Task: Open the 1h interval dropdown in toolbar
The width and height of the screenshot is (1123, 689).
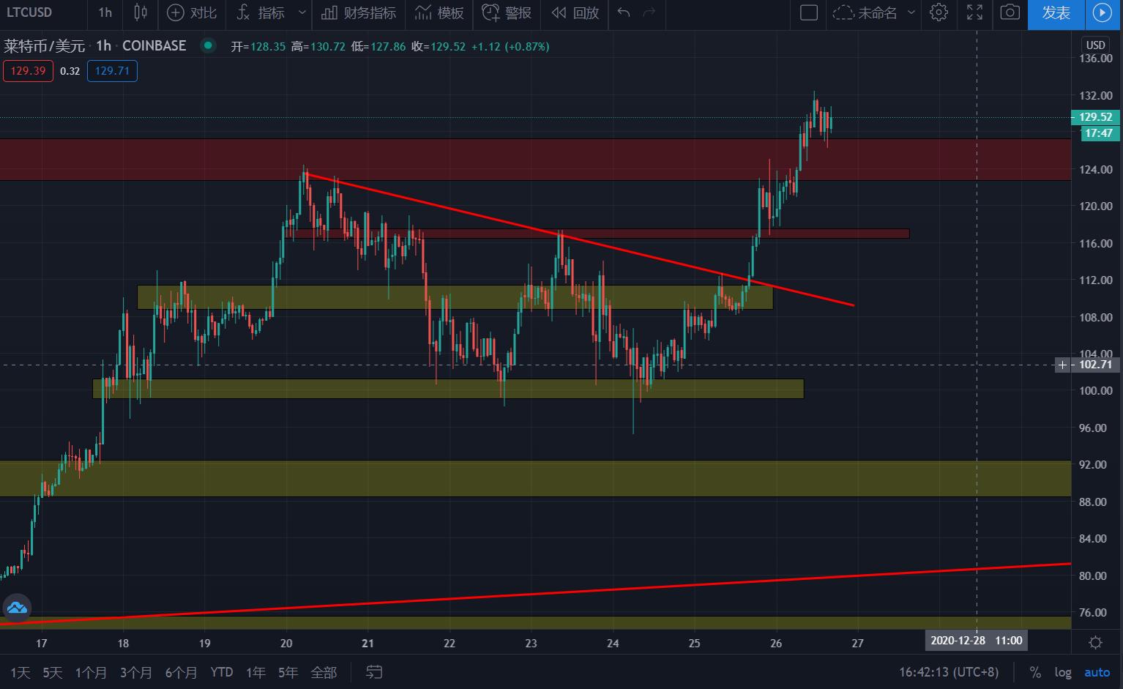Action: pyautogui.click(x=105, y=12)
